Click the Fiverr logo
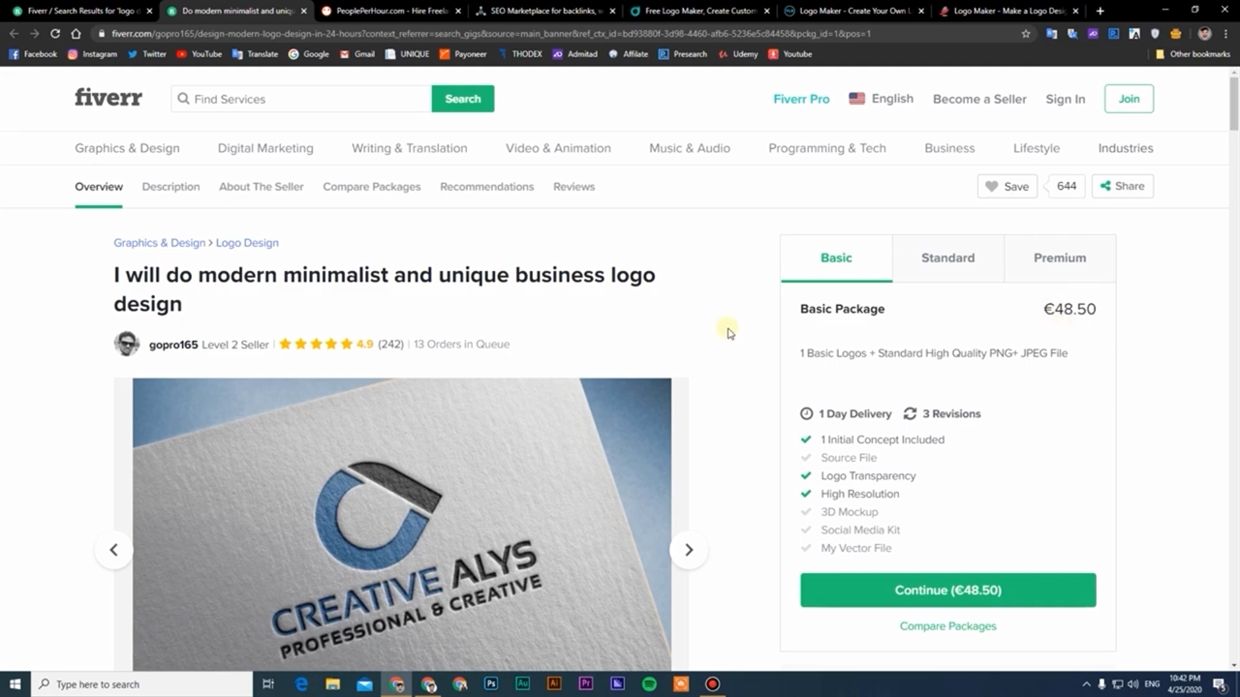1240x697 pixels. click(x=108, y=98)
